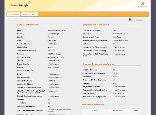The width and height of the screenshot is (156, 115).
Task: Click the bold Jayne Dough name value
Action: point(53,34)
